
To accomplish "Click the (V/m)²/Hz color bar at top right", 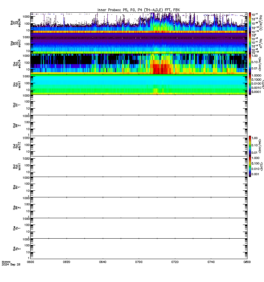I will click(250, 23).
